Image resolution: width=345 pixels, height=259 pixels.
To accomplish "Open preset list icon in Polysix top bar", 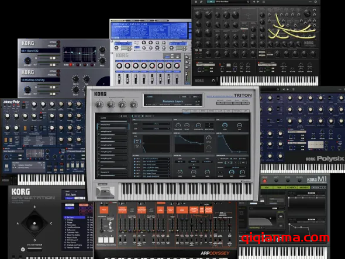I will 293,89.
